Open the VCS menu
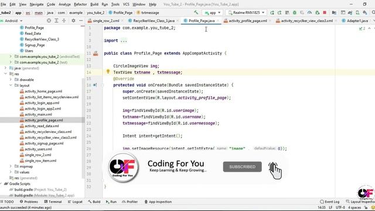The image size is (375, 211). click(x=126, y=4)
